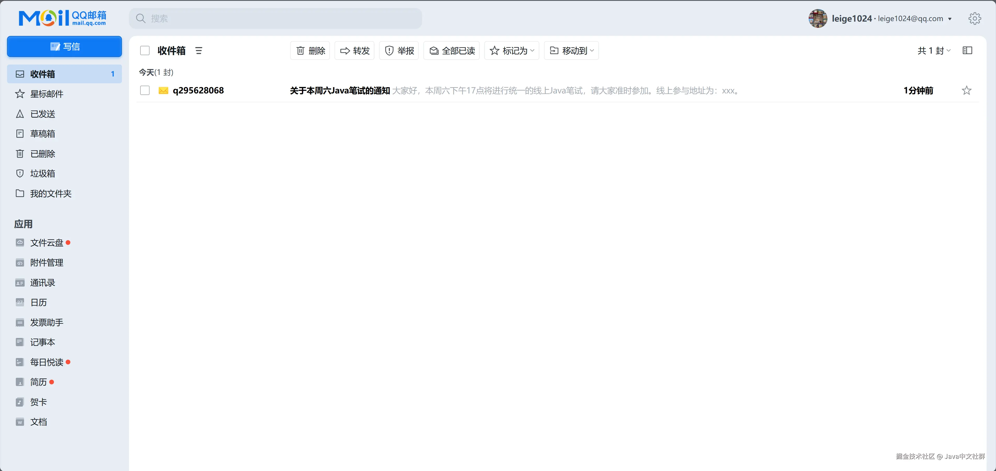Open the 发票助手 invoice assistant
Screen dimensions: 996x471
(46, 322)
